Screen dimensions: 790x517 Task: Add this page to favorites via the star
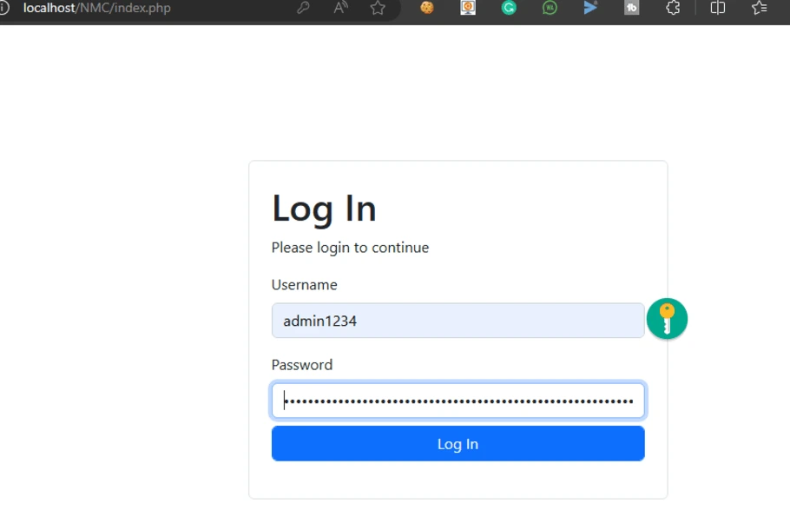click(x=378, y=9)
